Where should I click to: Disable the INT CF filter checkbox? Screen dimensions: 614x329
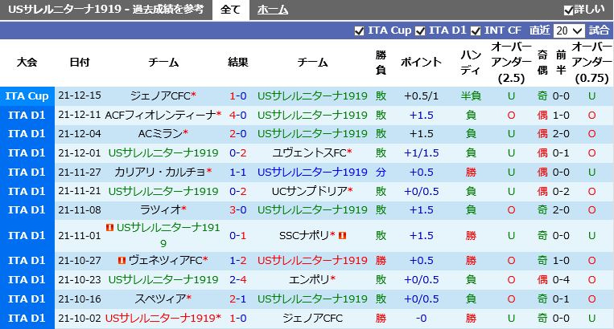pyautogui.click(x=476, y=30)
